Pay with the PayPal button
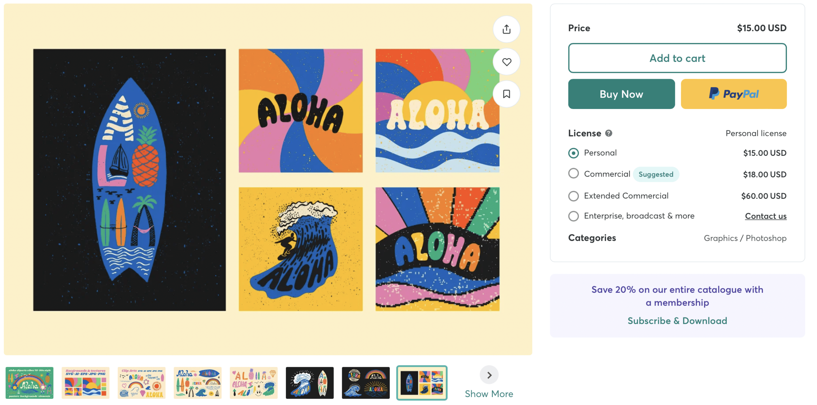 coord(733,94)
